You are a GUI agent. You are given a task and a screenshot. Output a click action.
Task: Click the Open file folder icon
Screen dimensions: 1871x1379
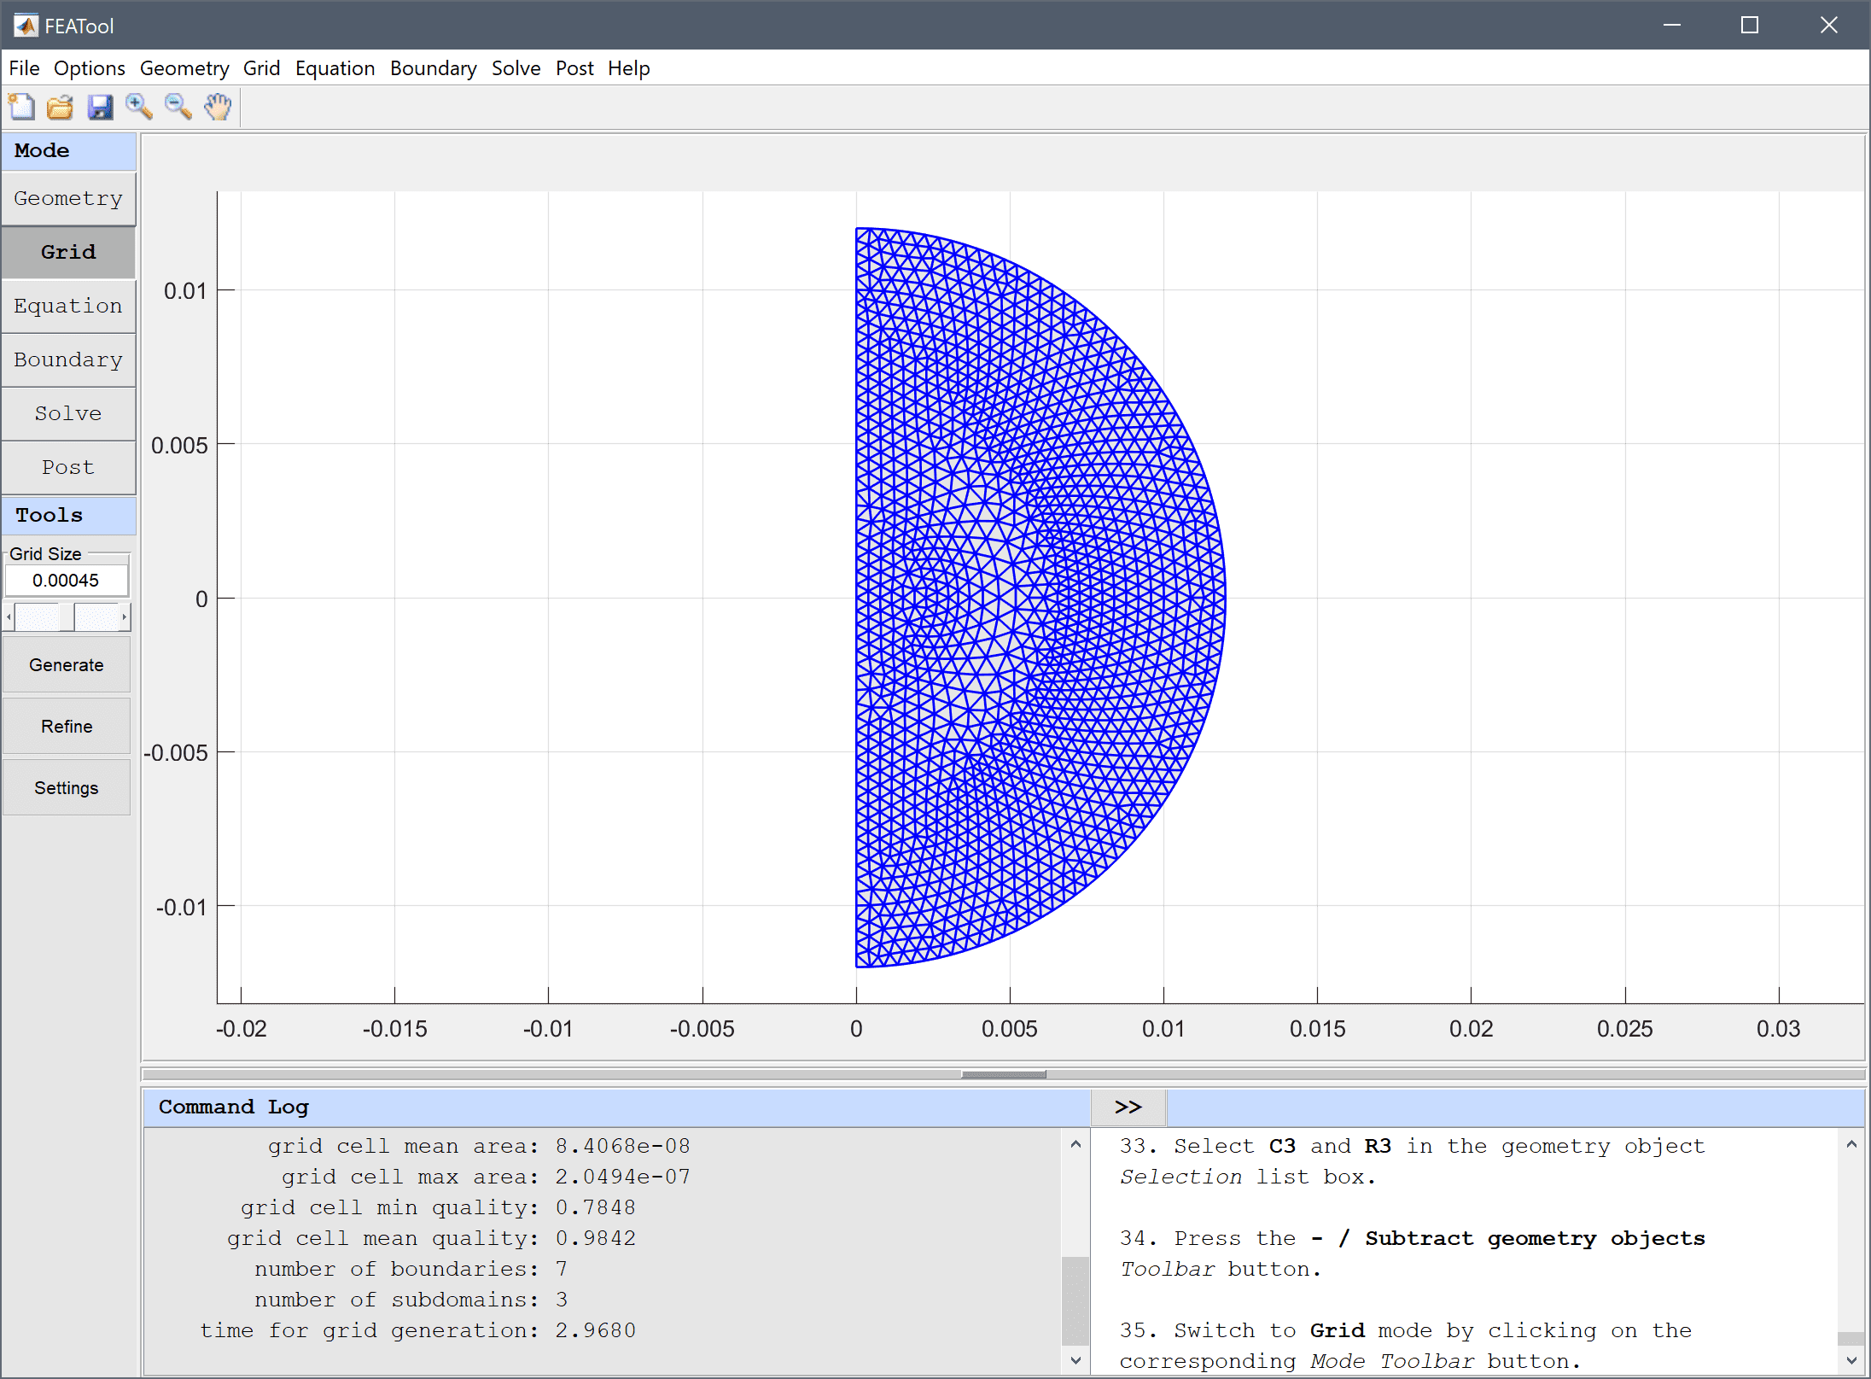[60, 107]
